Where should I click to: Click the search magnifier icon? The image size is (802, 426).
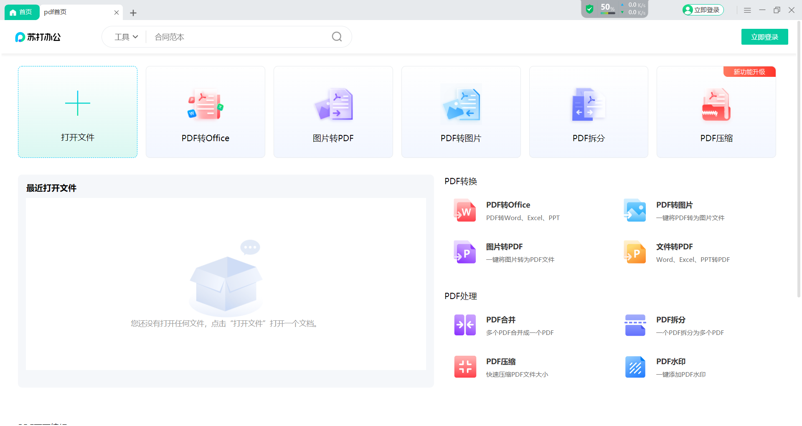tap(337, 37)
